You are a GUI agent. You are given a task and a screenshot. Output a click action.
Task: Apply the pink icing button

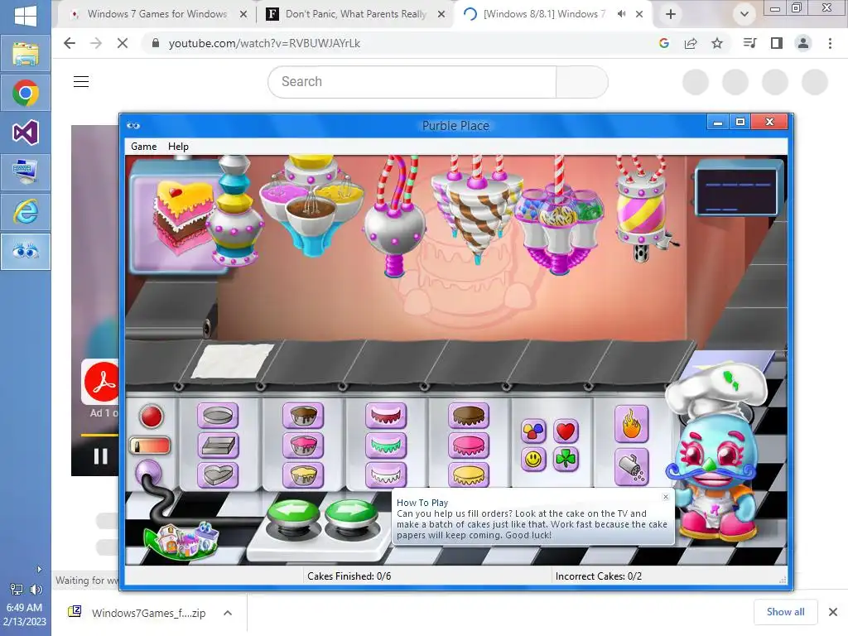[x=469, y=445]
